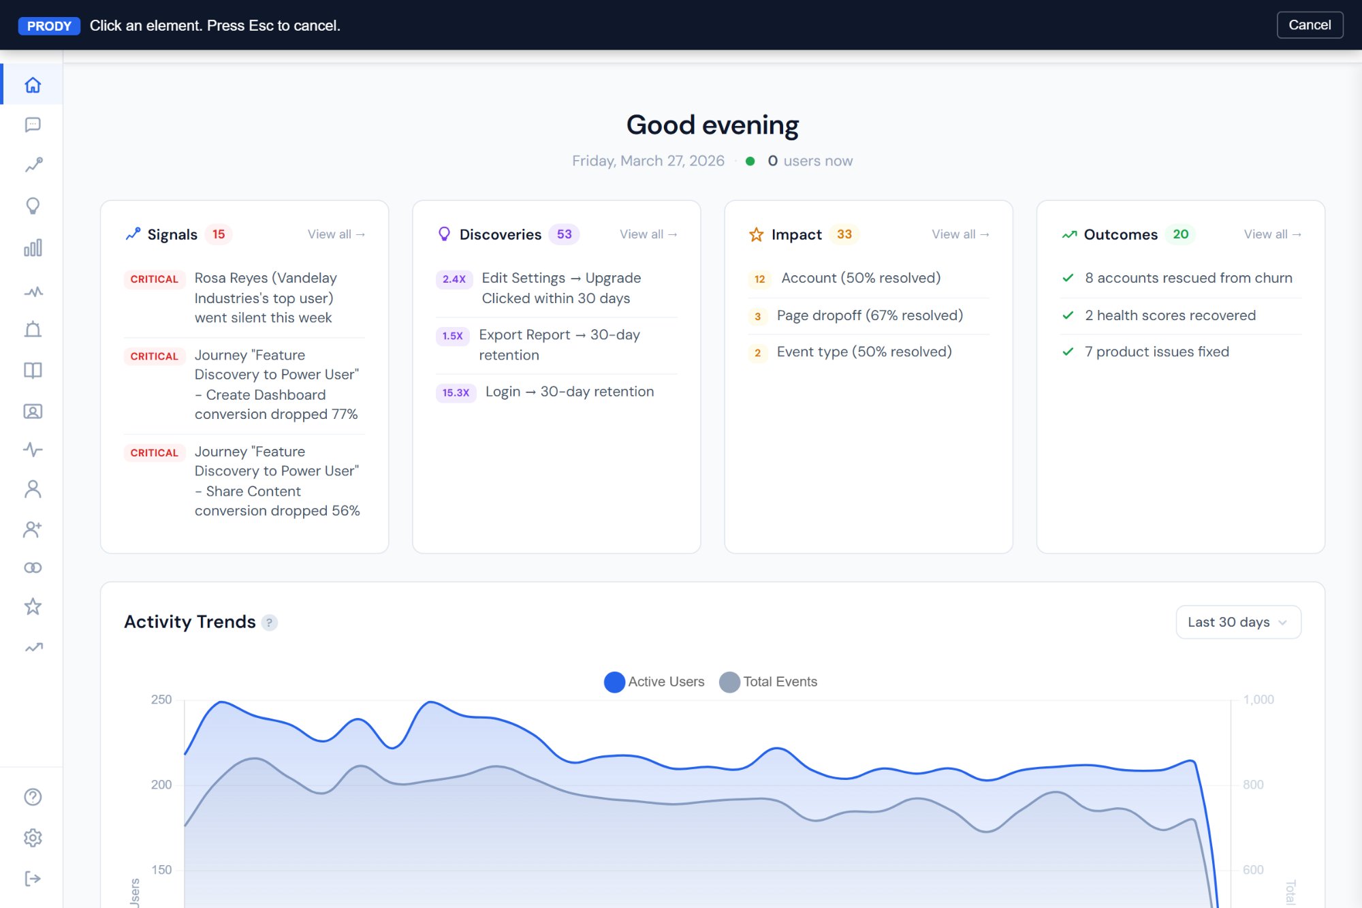Image resolution: width=1362 pixels, height=908 pixels.
Task: Select the heartbeat pulse icon in sidebar
Action: [x=33, y=450]
